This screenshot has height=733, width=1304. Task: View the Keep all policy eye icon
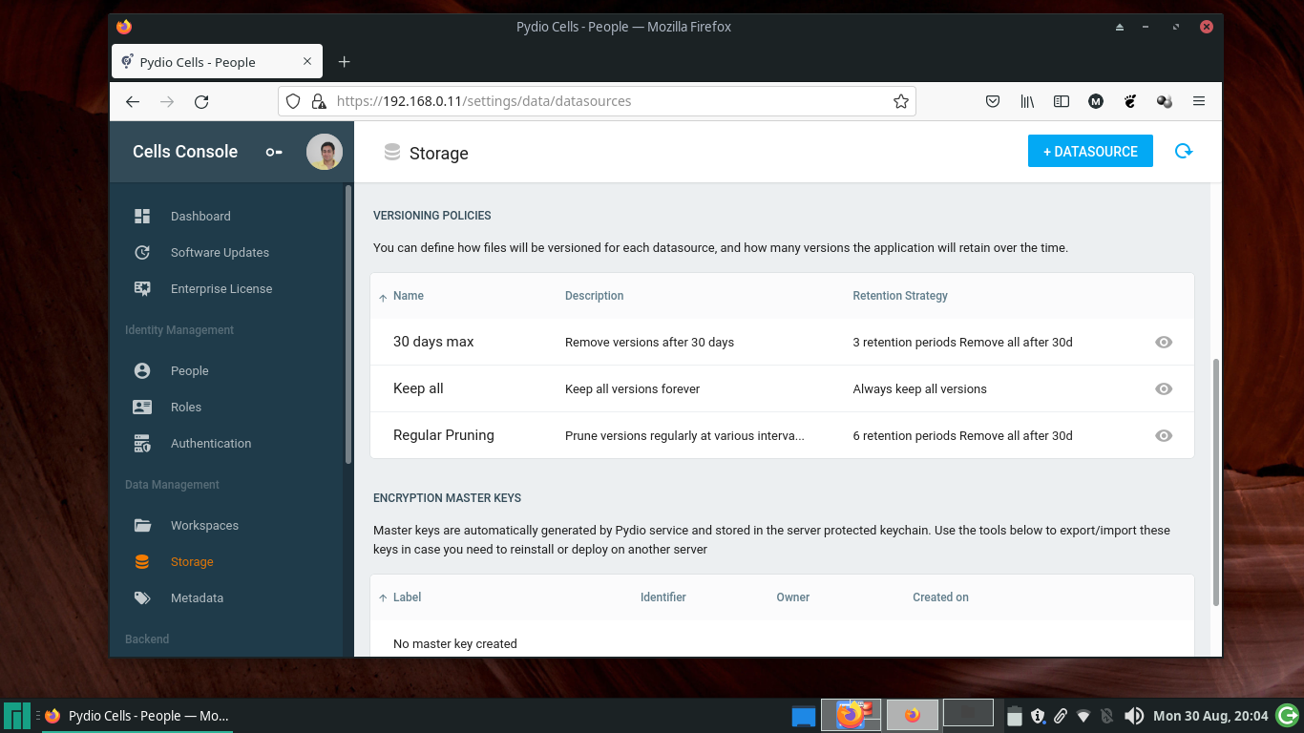(x=1164, y=388)
